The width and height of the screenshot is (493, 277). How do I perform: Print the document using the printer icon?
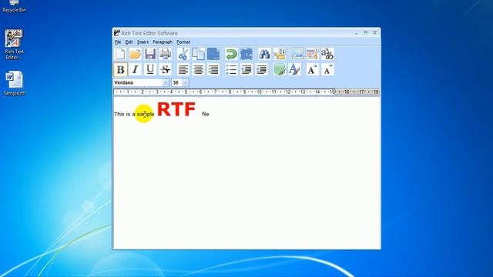point(166,54)
